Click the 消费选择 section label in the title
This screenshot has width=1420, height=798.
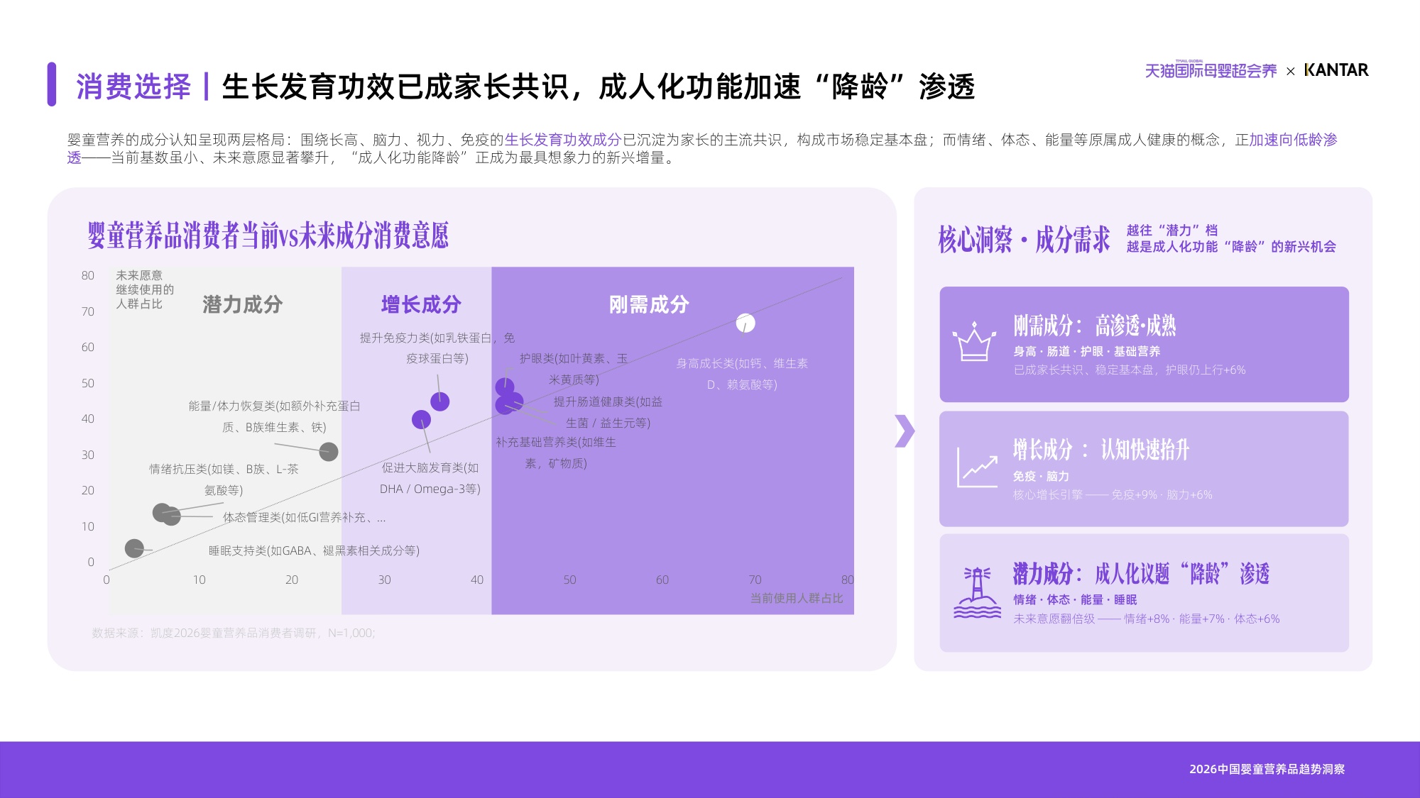(x=133, y=87)
